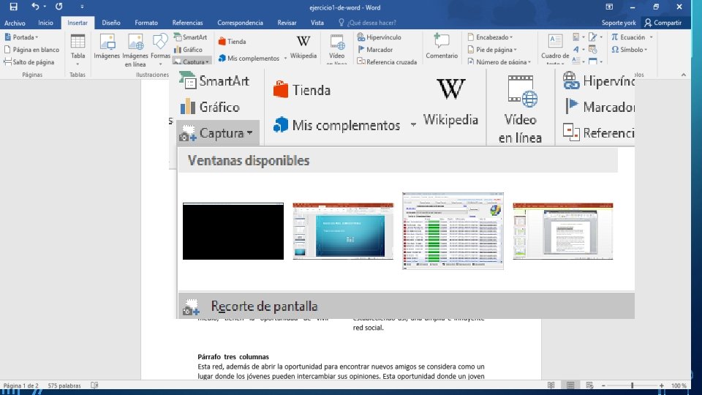This screenshot has width=702, height=395.
Task: Click the small Hipervínculo button in the ribbon
Action: [x=380, y=37]
